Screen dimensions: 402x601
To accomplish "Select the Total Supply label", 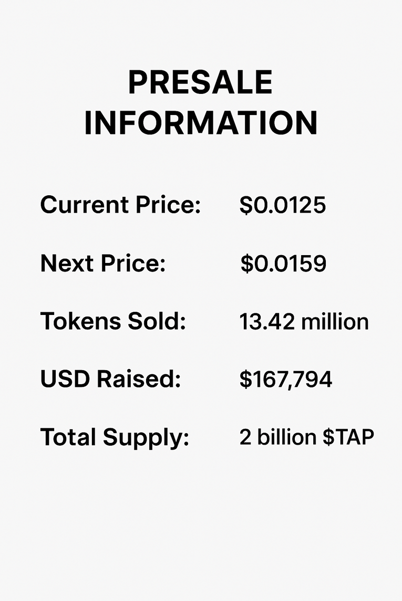I will (x=115, y=438).
